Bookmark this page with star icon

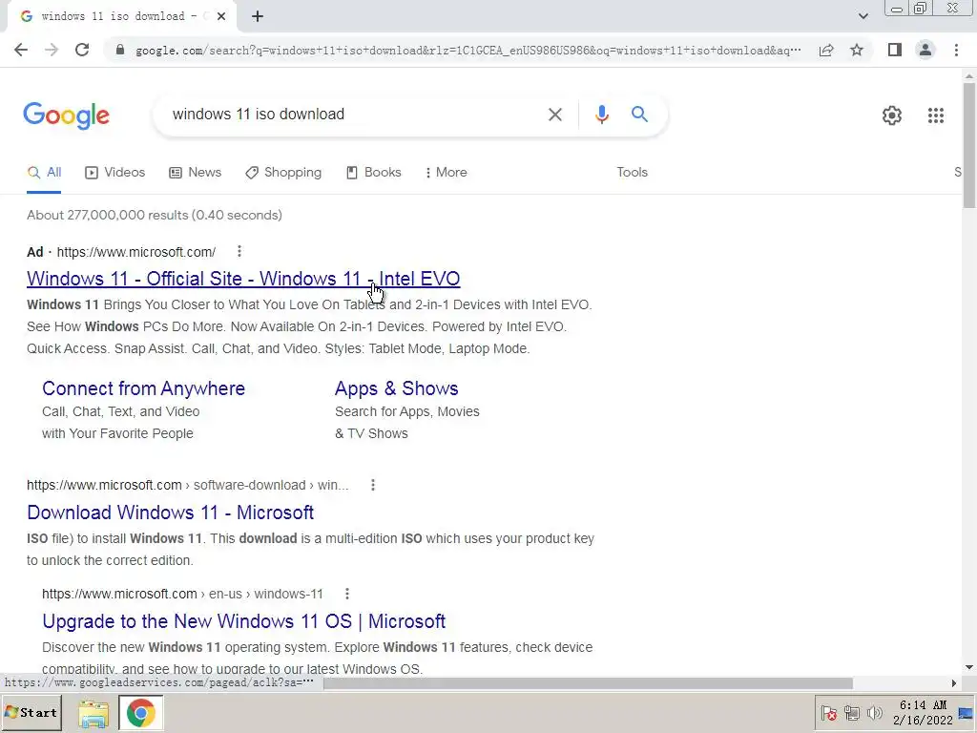857,50
